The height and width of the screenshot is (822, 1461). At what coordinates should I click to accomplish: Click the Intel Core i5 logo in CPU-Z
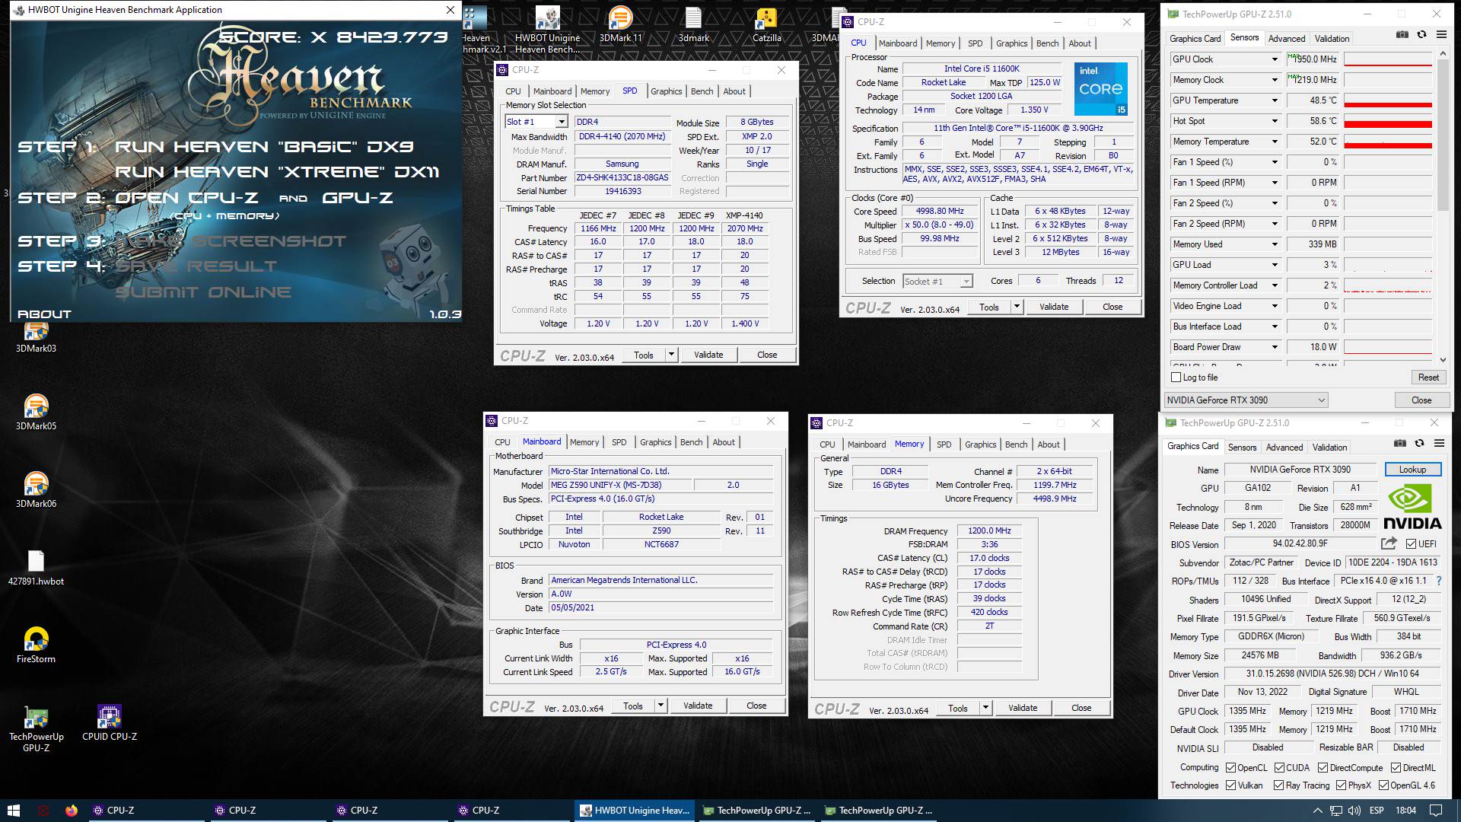[1100, 88]
